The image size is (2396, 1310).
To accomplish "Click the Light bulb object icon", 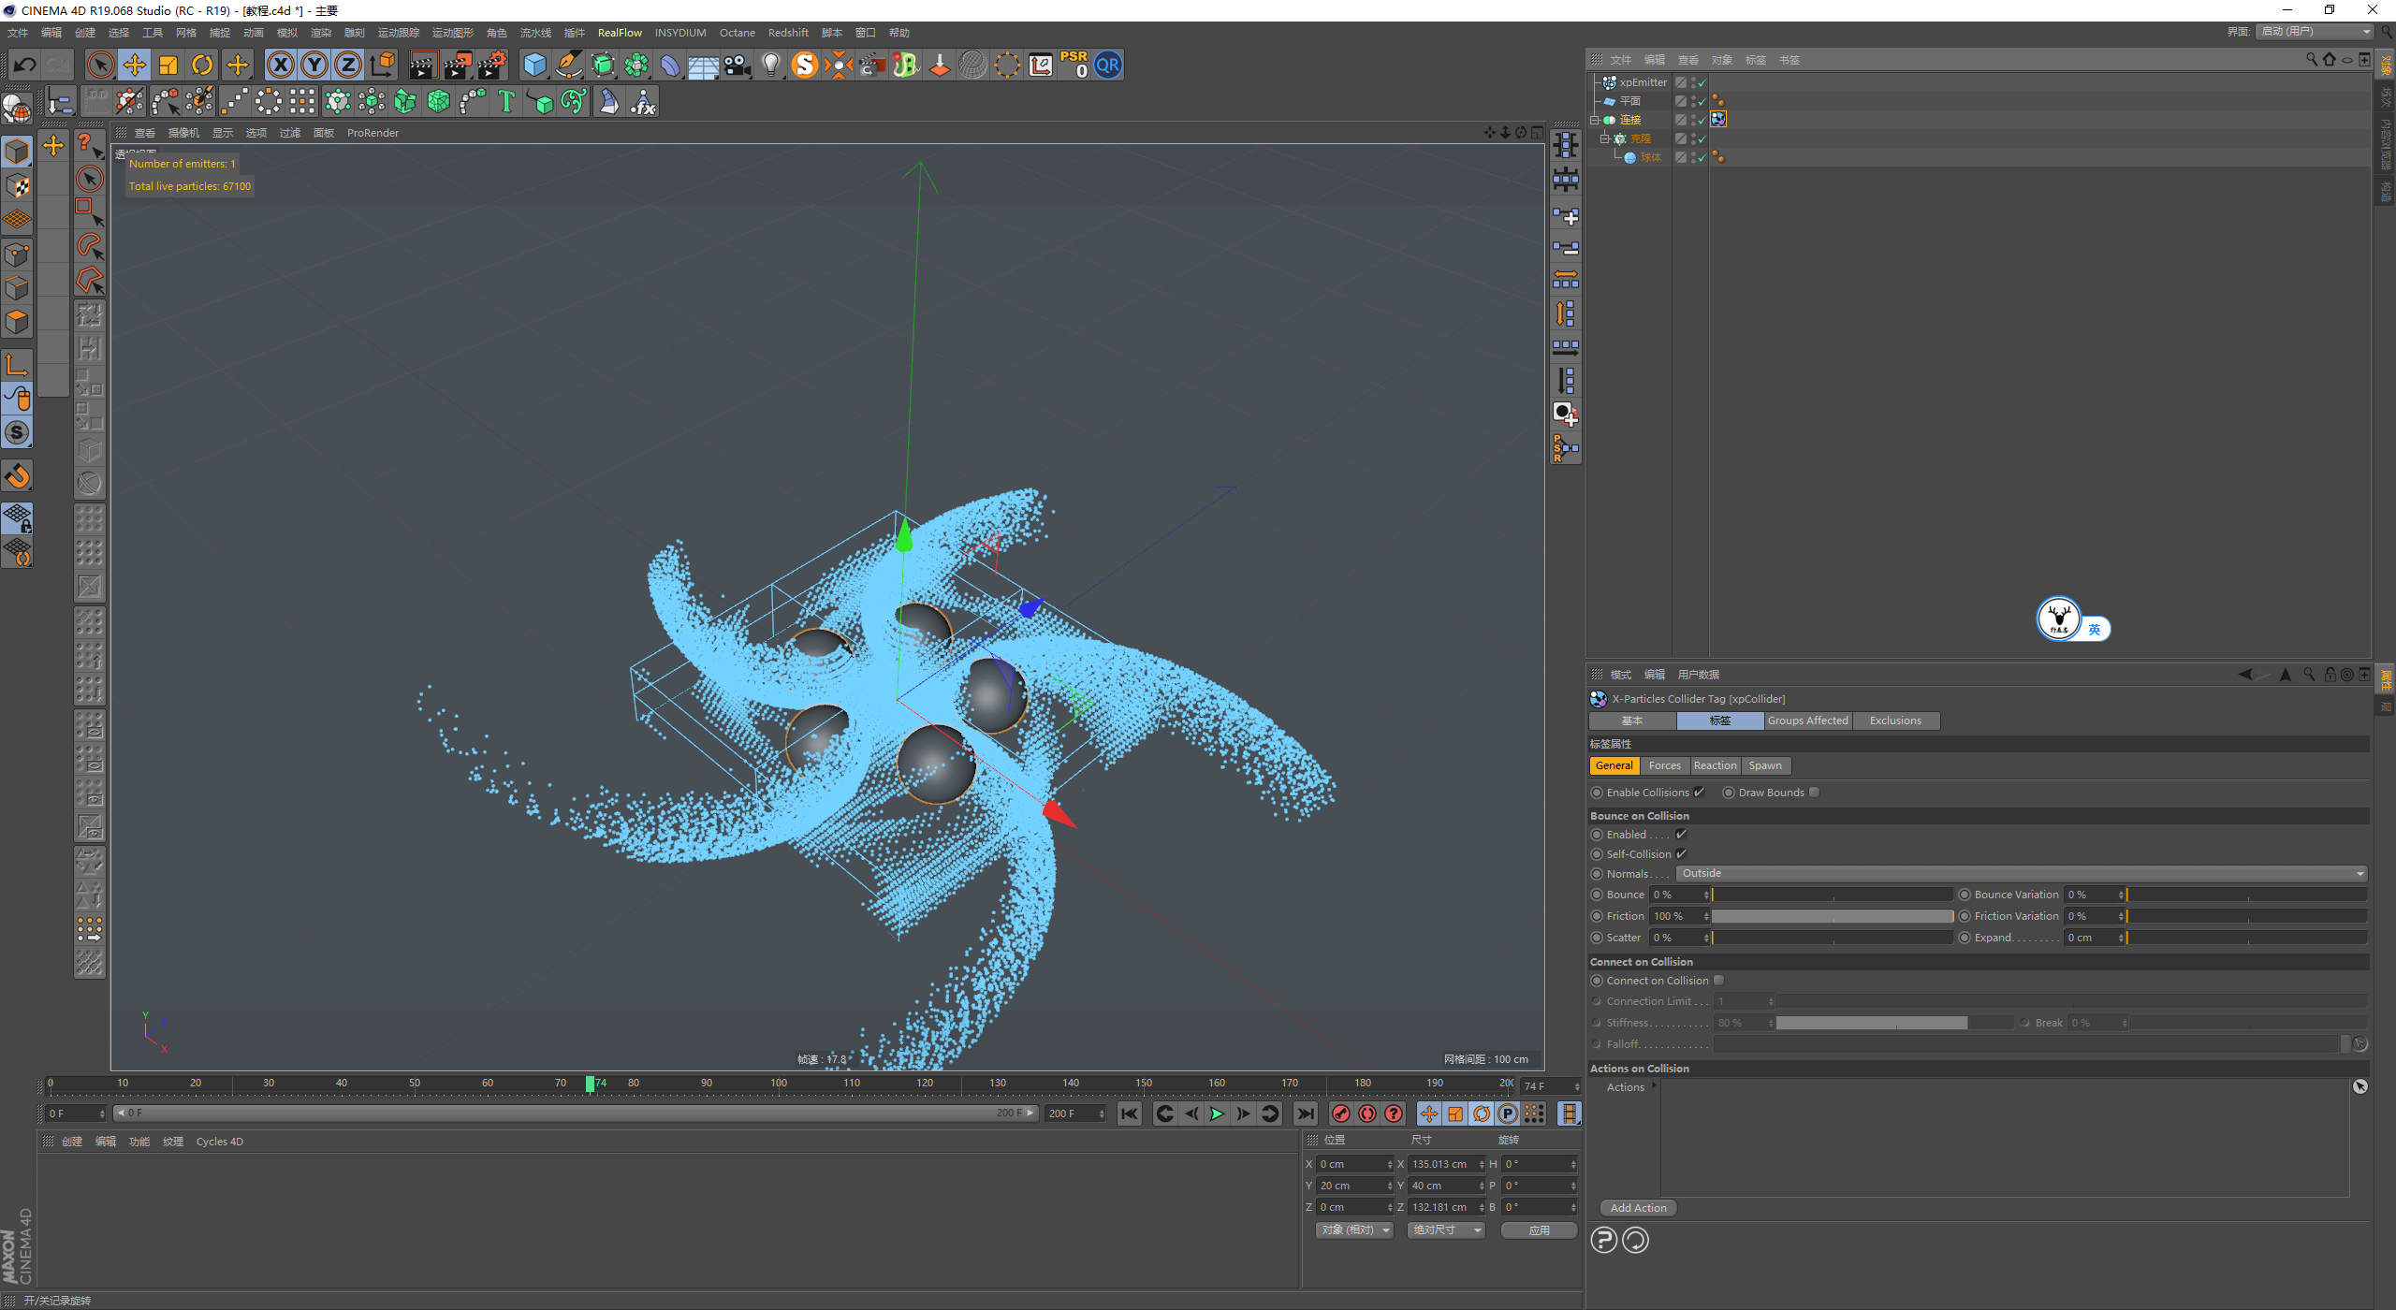I will click(770, 65).
